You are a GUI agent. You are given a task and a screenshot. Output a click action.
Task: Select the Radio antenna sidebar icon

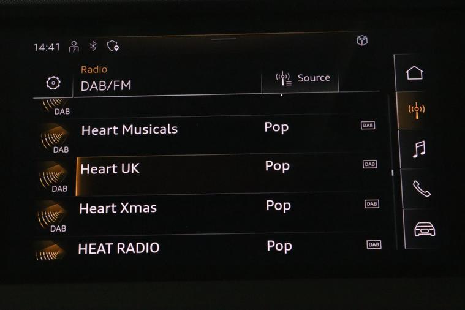tap(417, 110)
